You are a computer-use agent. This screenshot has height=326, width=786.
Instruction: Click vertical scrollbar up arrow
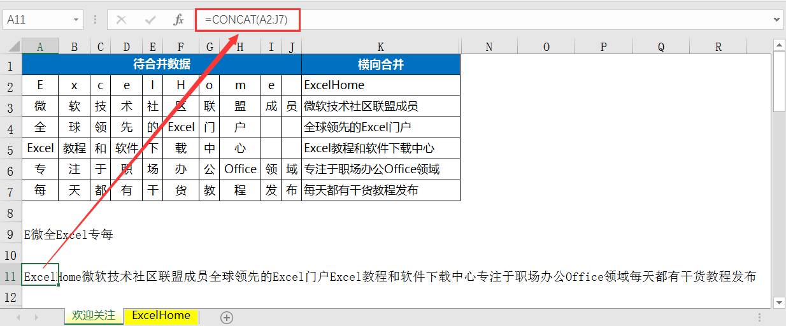779,45
